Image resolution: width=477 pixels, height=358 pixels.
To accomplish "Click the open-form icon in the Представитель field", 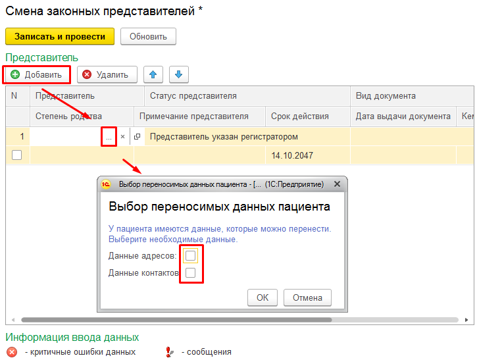I will click(x=137, y=137).
